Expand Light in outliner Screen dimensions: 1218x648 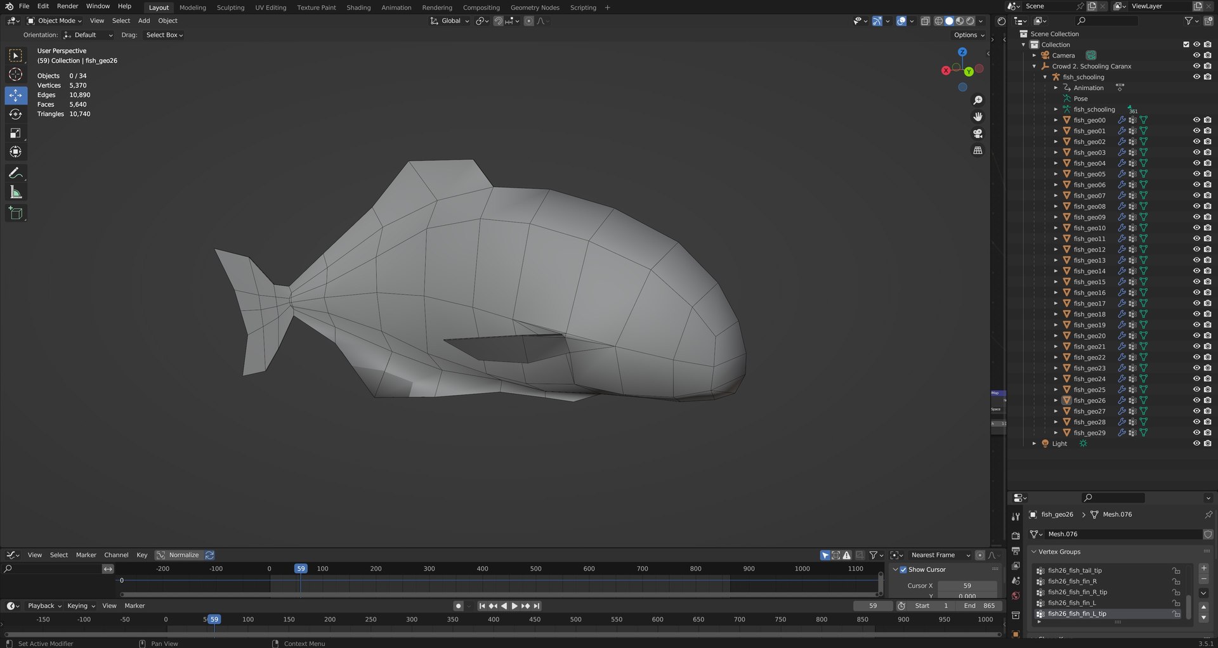pos(1034,443)
